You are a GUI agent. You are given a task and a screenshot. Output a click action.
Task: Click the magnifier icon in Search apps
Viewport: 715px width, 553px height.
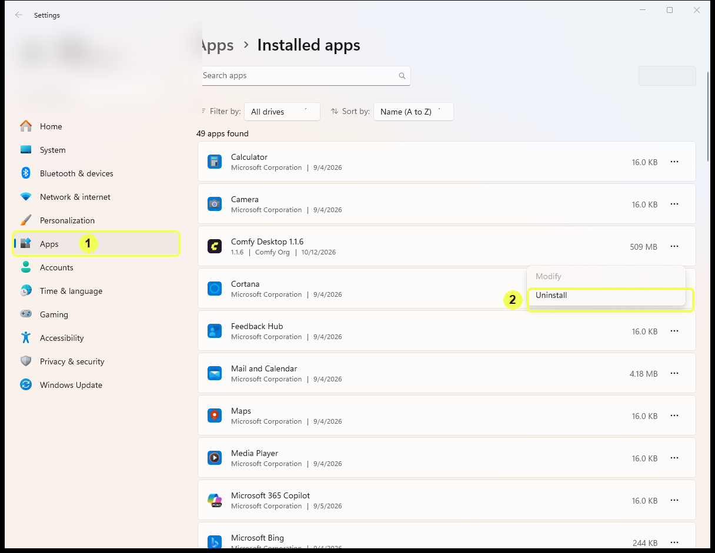[402, 76]
